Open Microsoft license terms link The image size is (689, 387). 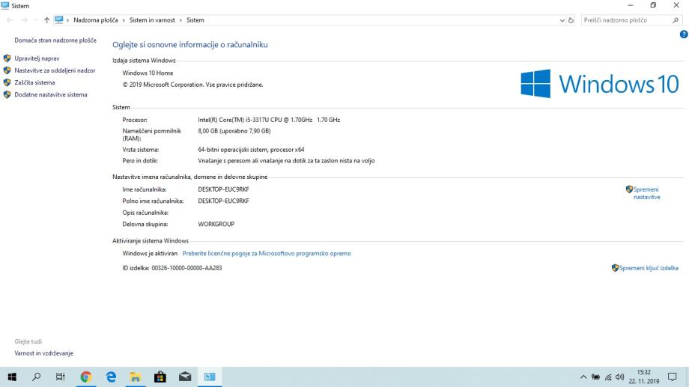(x=267, y=254)
